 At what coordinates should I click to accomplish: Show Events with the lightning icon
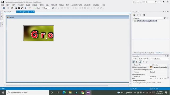click(143, 62)
